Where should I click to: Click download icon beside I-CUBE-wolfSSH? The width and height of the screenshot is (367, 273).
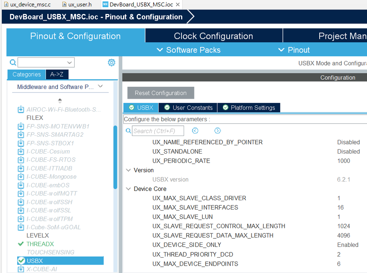(21, 202)
